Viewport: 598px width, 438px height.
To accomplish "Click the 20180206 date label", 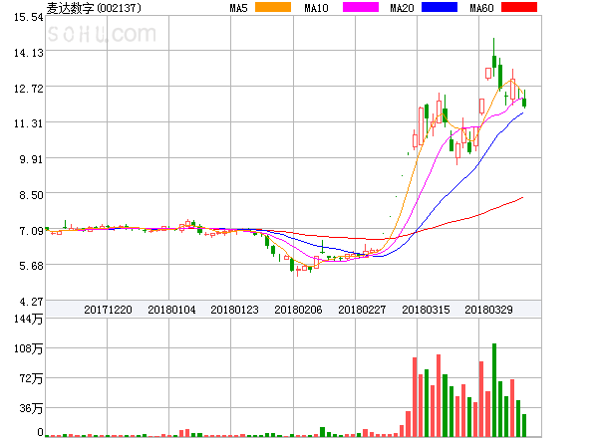I will (298, 310).
